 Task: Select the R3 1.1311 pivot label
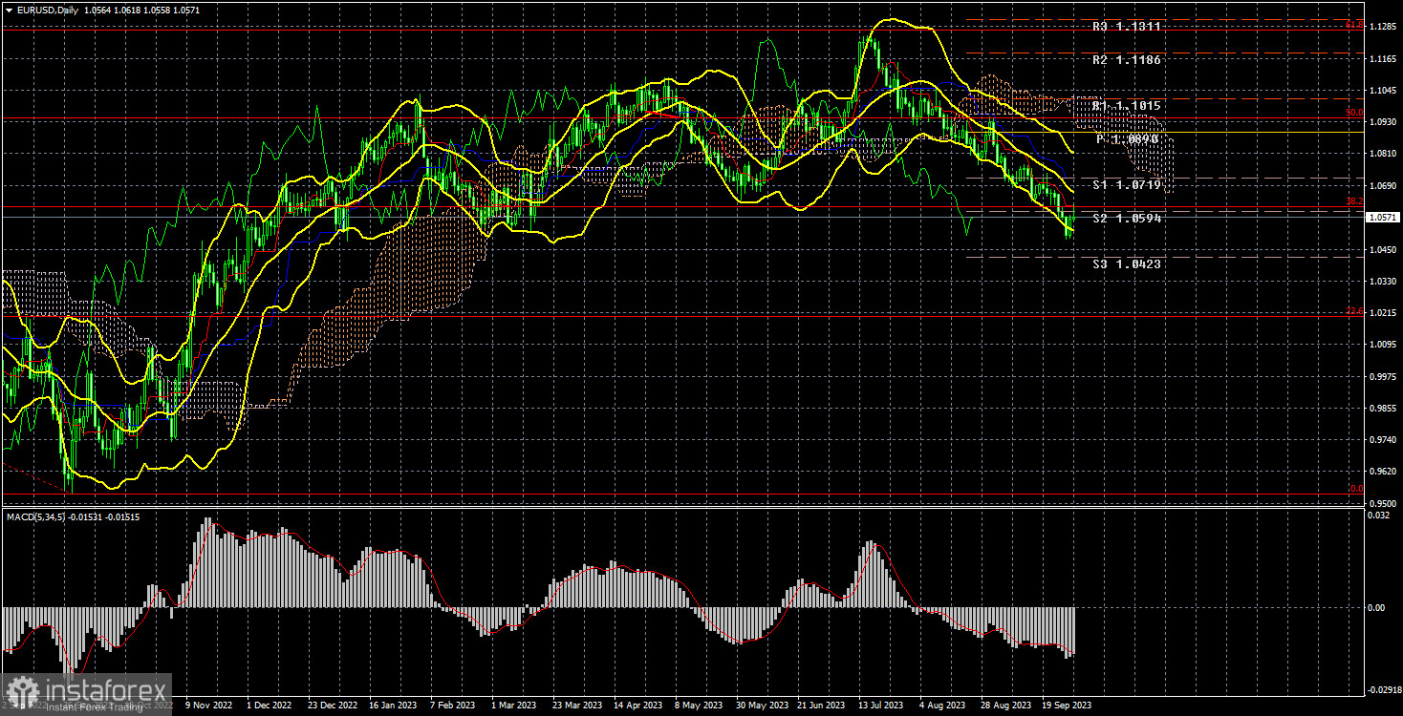point(1127,27)
